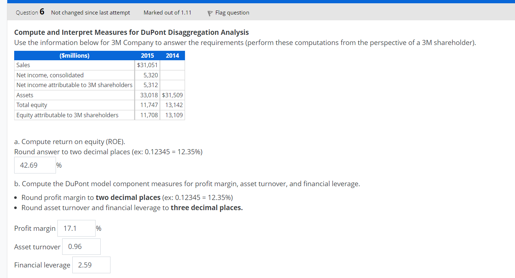This screenshot has height=278, width=515.
Task: Click the Asset turnover field containing 0.96
Action: pos(81,247)
